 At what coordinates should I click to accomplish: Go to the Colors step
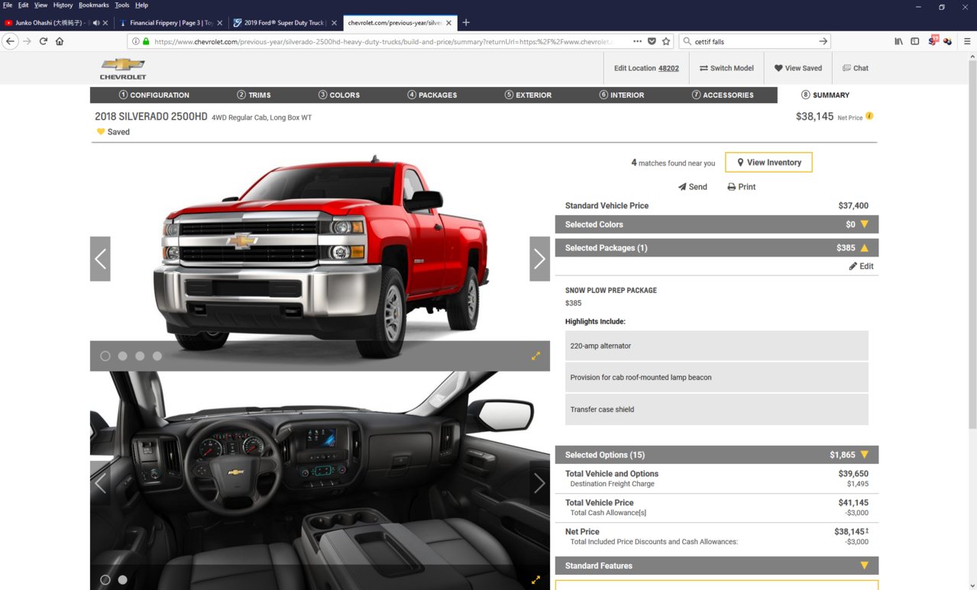(339, 95)
